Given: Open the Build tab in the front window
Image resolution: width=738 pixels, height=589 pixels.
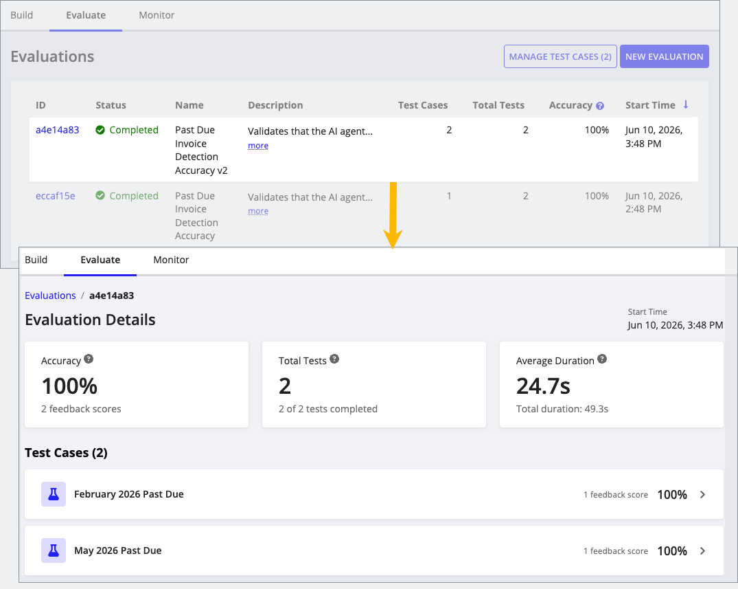Looking at the screenshot, I should click(36, 260).
